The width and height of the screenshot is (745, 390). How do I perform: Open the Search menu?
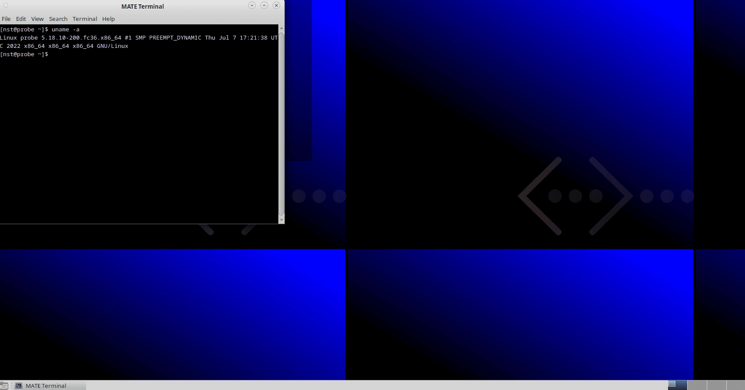(x=58, y=19)
